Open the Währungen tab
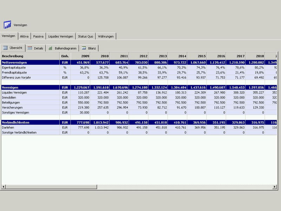This screenshot has height=211, width=281. (x=105, y=36)
